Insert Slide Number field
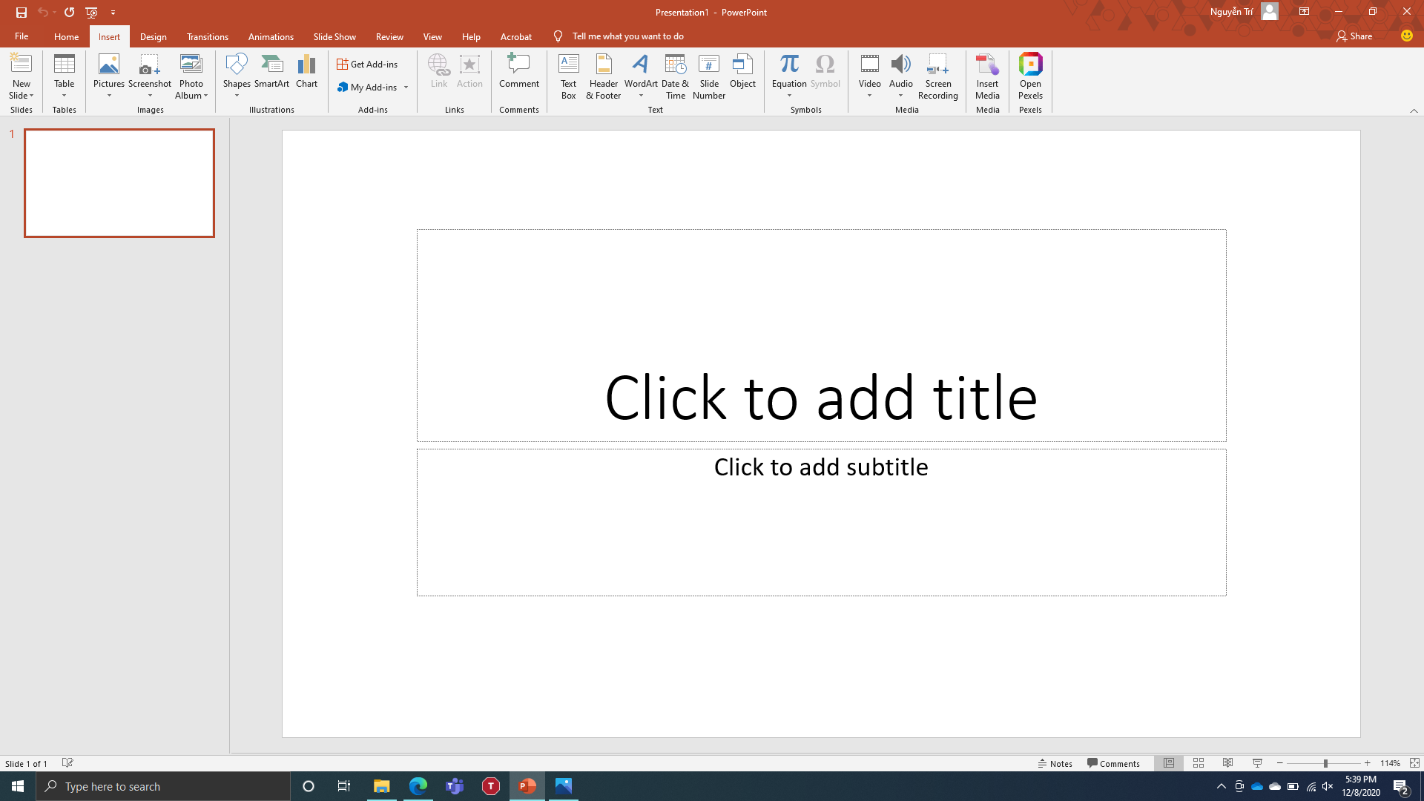This screenshot has height=801, width=1424. click(x=708, y=76)
